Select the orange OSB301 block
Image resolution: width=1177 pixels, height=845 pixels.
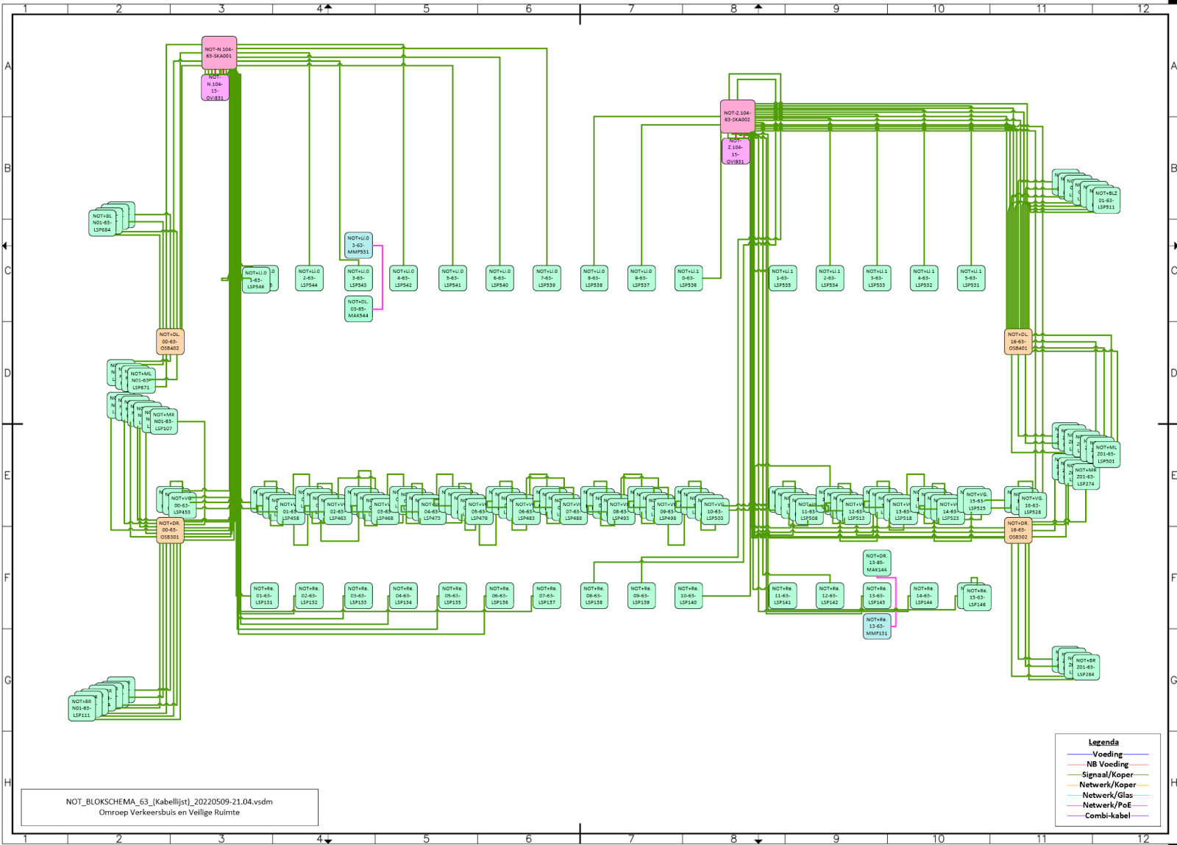click(170, 530)
